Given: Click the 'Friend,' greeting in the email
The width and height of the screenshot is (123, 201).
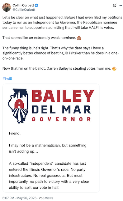Looking at the screenshot, I should 15,133.
